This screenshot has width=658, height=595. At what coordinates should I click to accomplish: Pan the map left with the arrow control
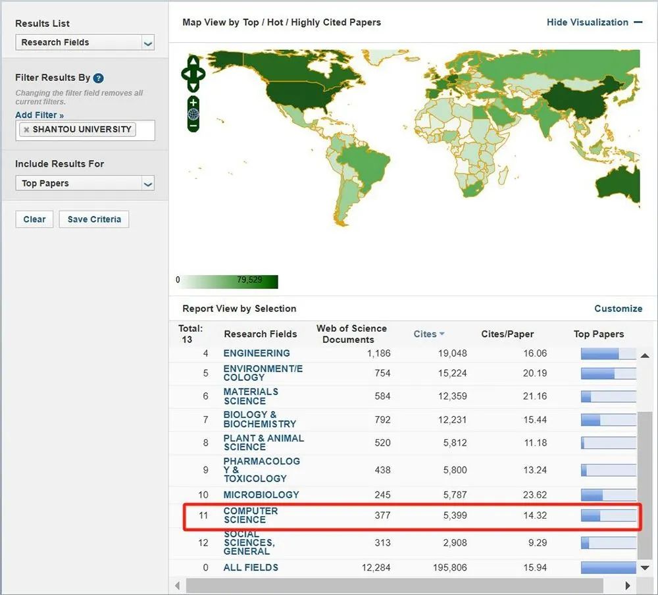pos(186,74)
